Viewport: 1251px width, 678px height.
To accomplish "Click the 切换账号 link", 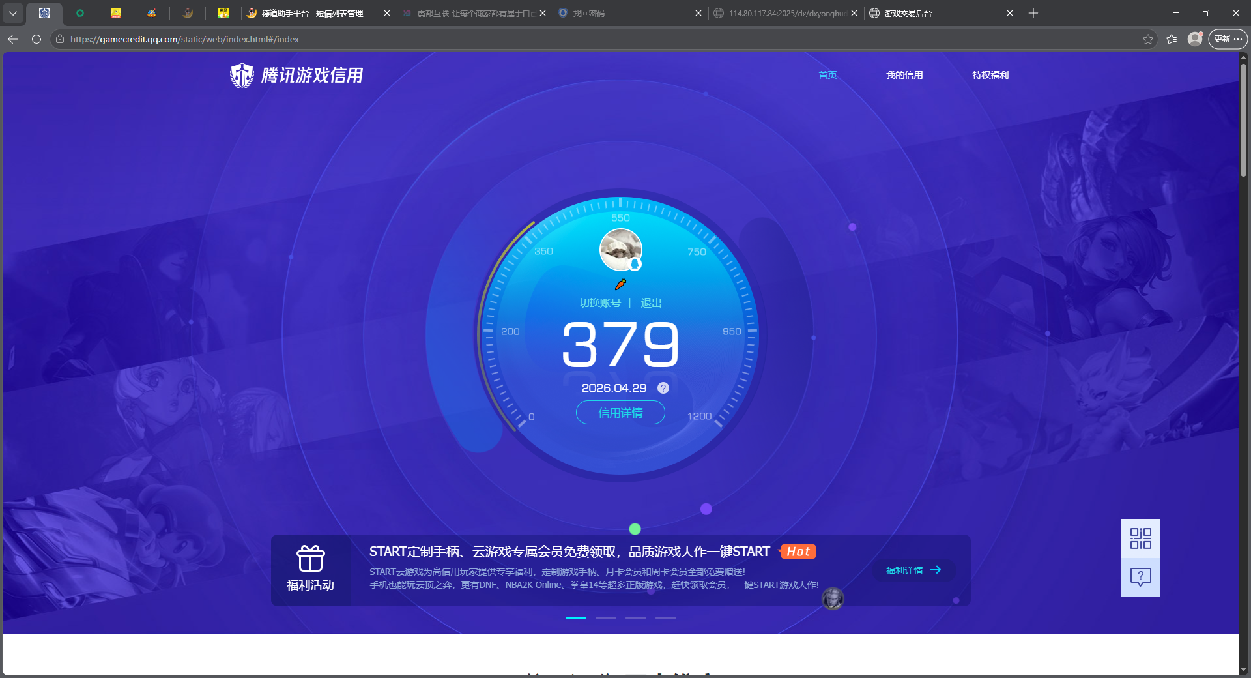I will point(600,303).
